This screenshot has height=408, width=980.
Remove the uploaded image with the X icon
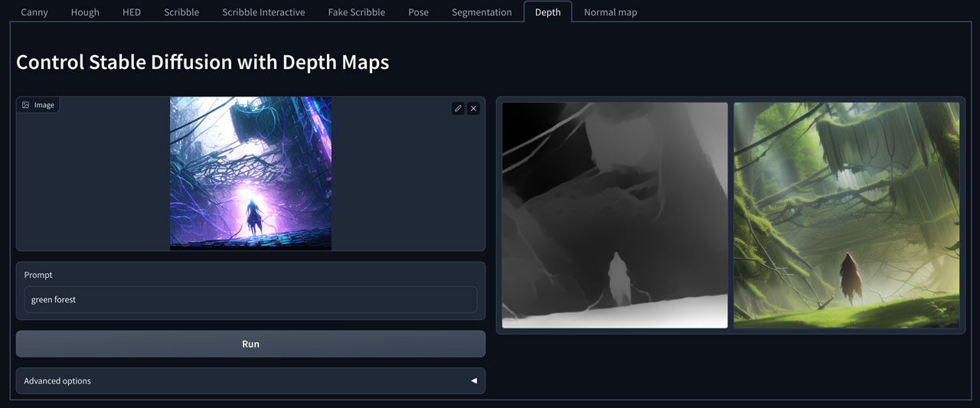tap(473, 109)
